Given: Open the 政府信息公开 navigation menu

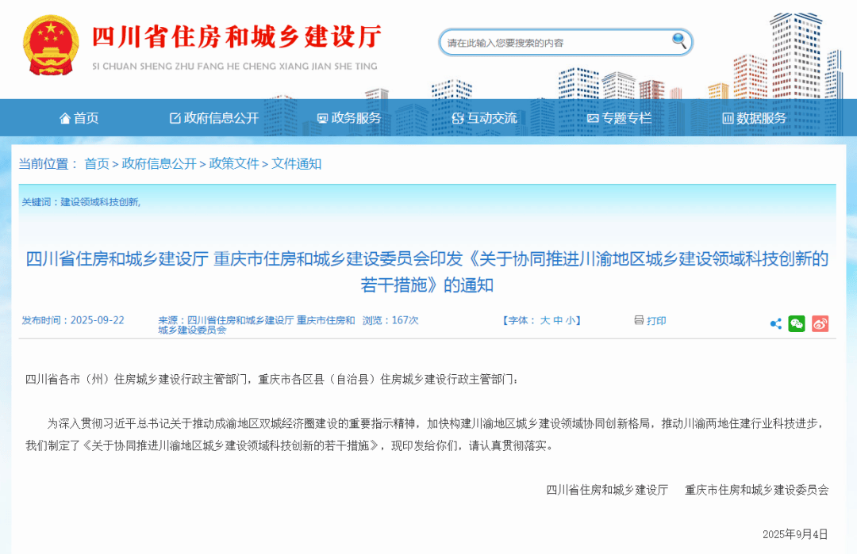Looking at the screenshot, I should click(x=214, y=118).
